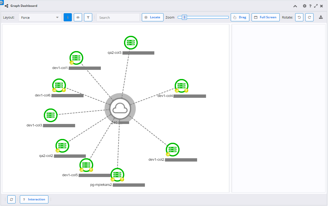Rotate the graph clockwise
328x206 pixels.
(309, 17)
